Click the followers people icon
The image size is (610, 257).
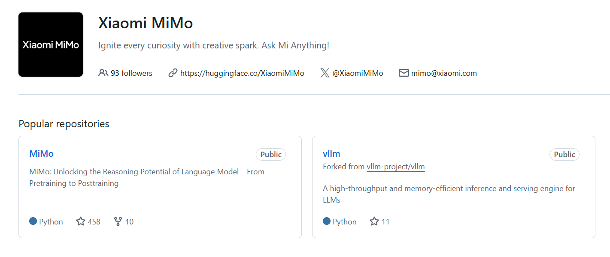coord(103,73)
